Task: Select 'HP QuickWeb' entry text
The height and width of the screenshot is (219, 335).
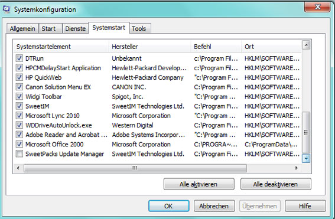Action: pyautogui.click(x=43, y=77)
